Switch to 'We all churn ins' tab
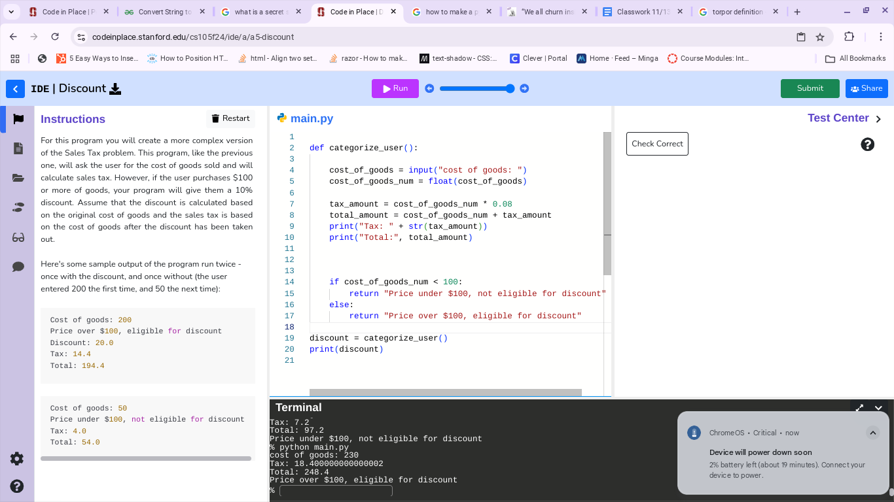The height and width of the screenshot is (502, 894). click(x=548, y=12)
